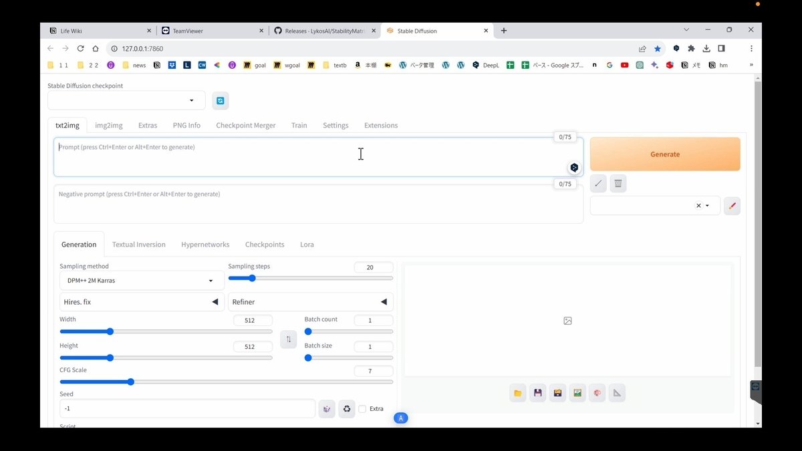
Task: Click the Generate button
Action: click(x=665, y=154)
